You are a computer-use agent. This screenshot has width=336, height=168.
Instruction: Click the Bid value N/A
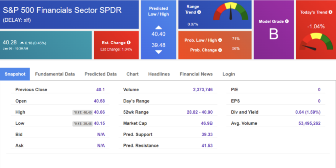tap(101, 135)
